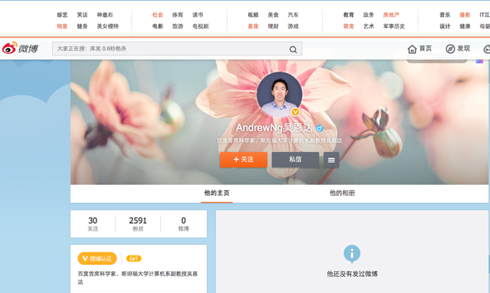
Task: View the 2591 粉丝 followers list
Action: [138, 224]
